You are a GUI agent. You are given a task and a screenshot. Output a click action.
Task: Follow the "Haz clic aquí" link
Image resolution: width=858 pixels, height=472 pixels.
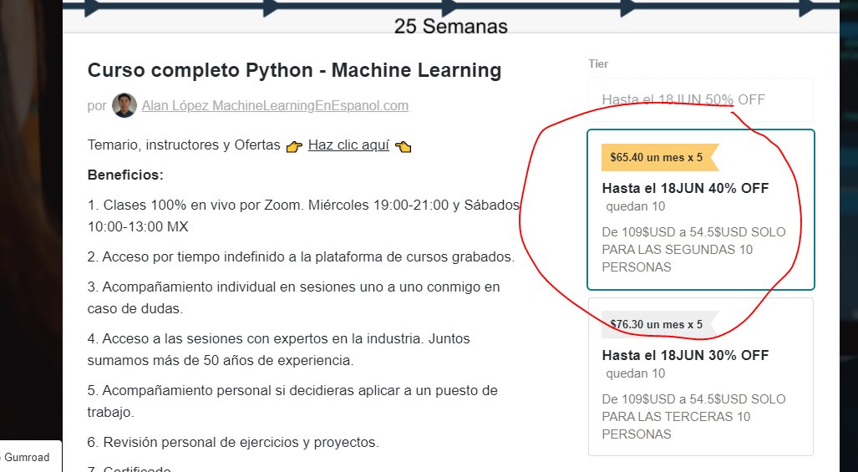click(x=348, y=145)
